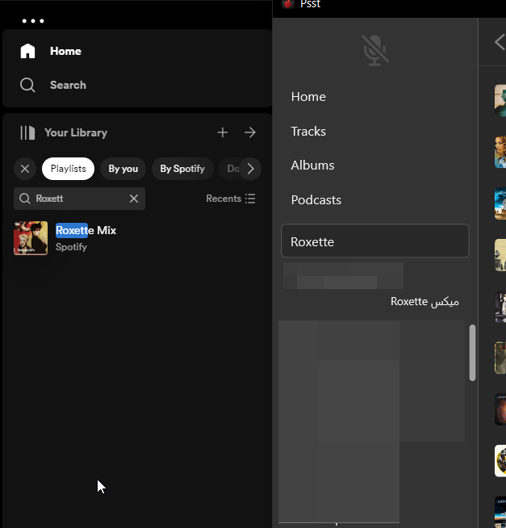The width and height of the screenshot is (506, 528).
Task: Click the Psst search box containing Roxette
Action: pyautogui.click(x=374, y=241)
